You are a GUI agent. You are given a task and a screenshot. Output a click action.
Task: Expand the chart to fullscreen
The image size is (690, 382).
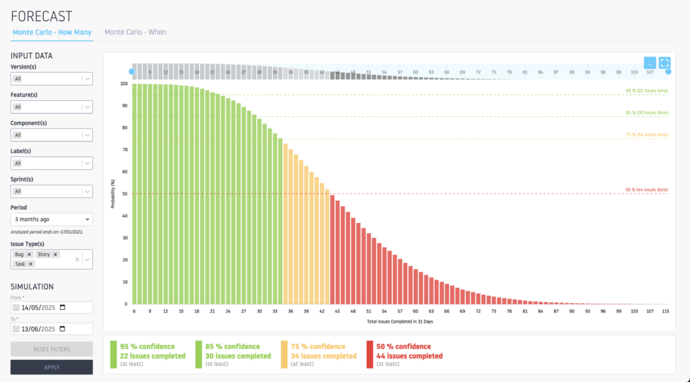664,62
